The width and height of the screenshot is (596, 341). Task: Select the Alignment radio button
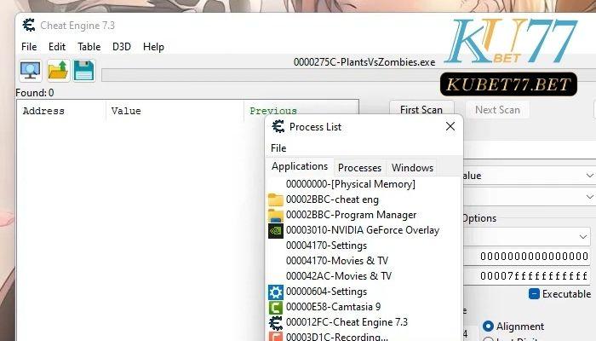coord(488,327)
